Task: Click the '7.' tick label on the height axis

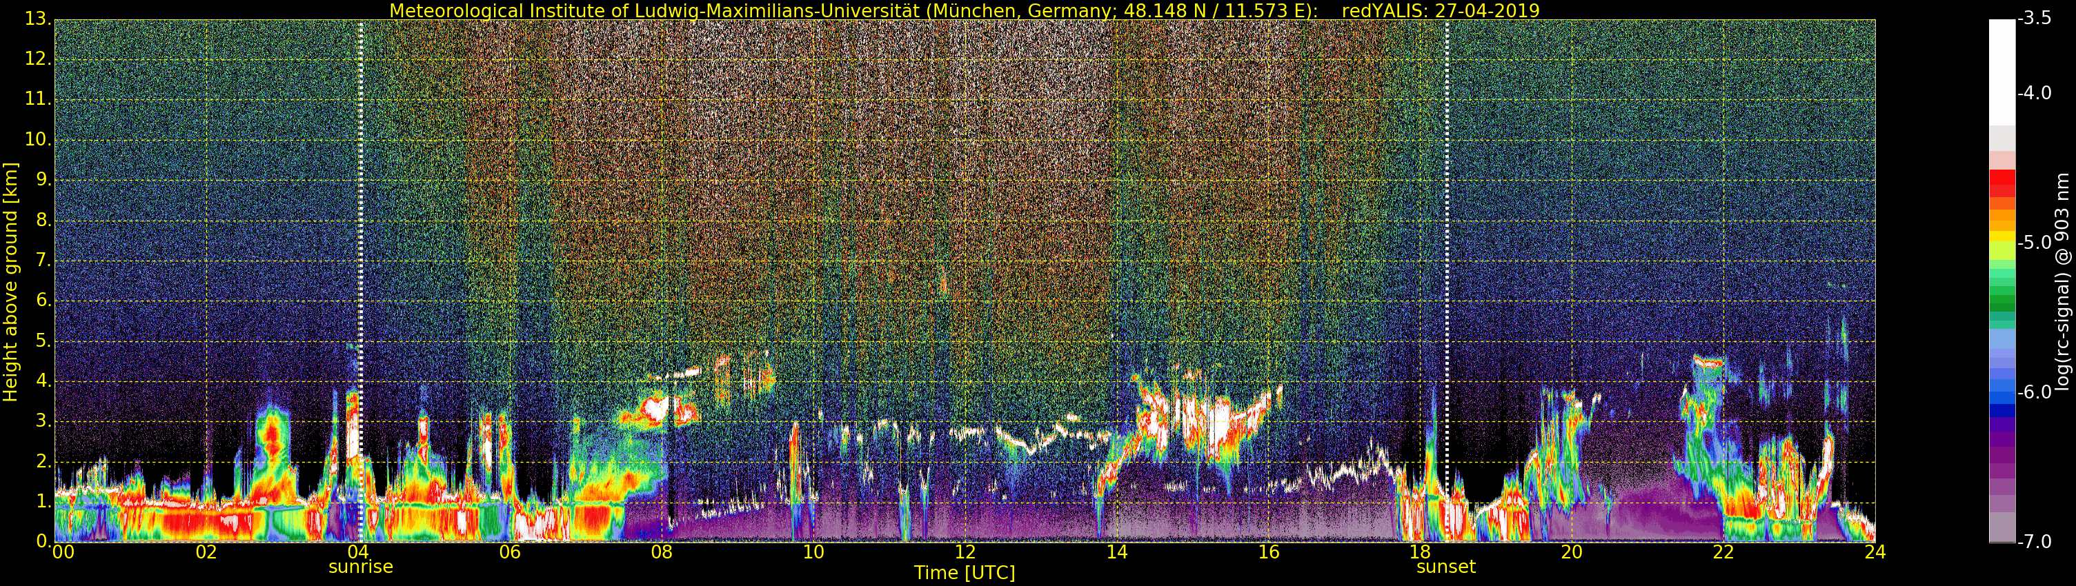Action: click(43, 260)
